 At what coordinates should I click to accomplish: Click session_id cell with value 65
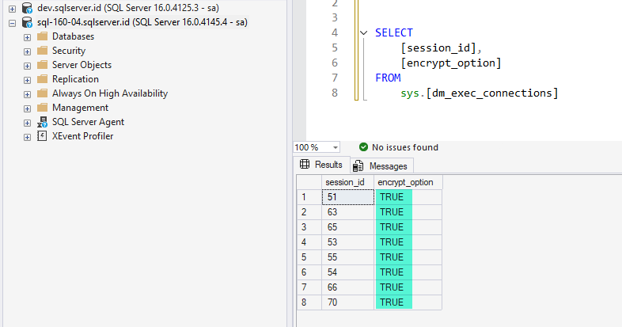pyautogui.click(x=348, y=227)
